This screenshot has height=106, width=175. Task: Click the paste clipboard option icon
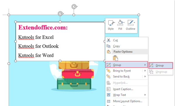point(116,58)
